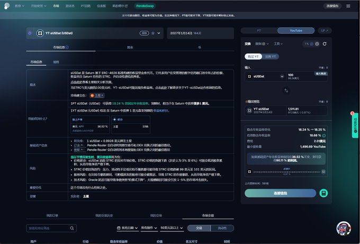This screenshot has height=244, width=360.
Task: Click the right icon of leverage slider
Action: (x=323, y=171)
